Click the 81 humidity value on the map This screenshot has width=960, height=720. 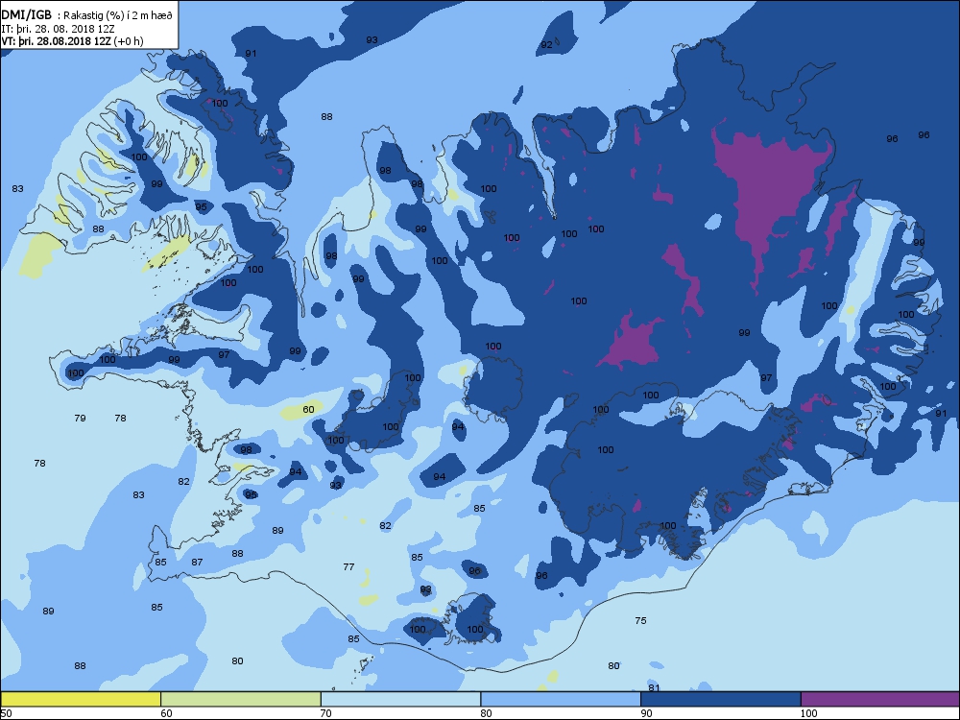(654, 688)
